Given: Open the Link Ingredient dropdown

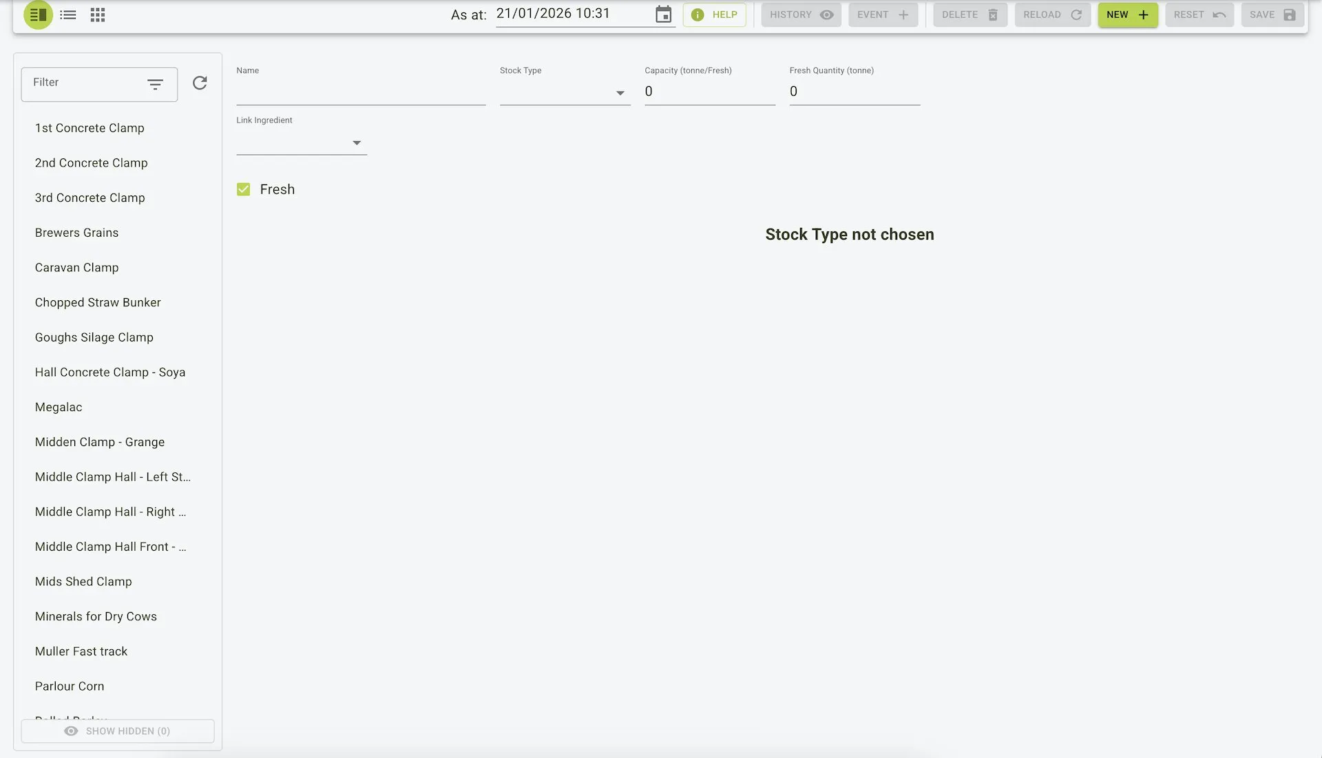Looking at the screenshot, I should tap(301, 143).
